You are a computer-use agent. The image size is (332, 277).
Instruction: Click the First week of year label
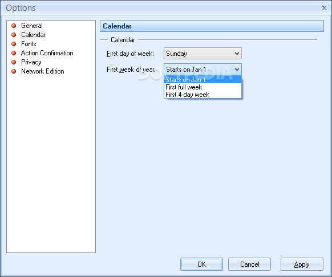click(x=131, y=70)
